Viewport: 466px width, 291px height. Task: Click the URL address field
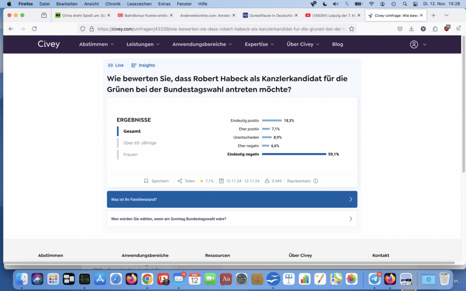(x=218, y=29)
